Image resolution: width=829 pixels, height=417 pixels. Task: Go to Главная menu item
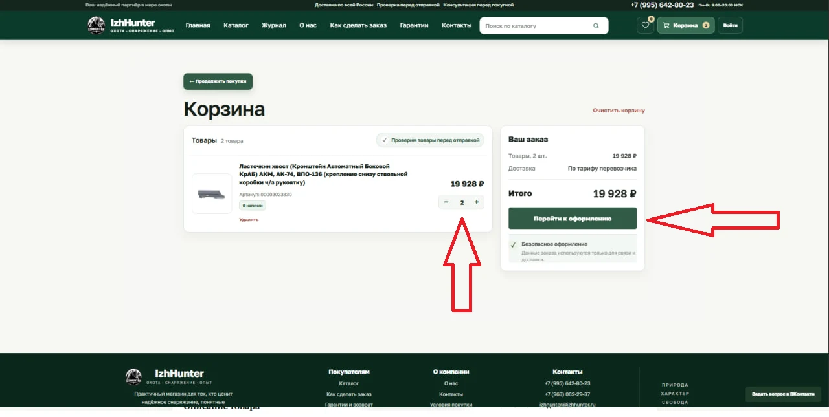coord(198,25)
